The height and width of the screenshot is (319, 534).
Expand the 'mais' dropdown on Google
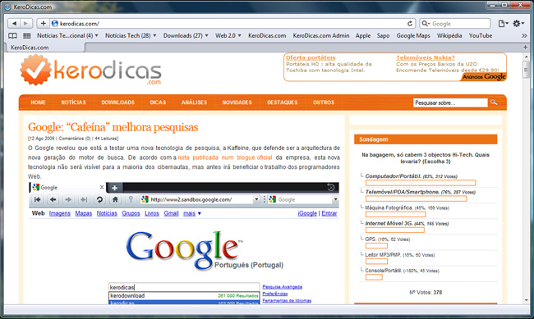tap(192, 213)
